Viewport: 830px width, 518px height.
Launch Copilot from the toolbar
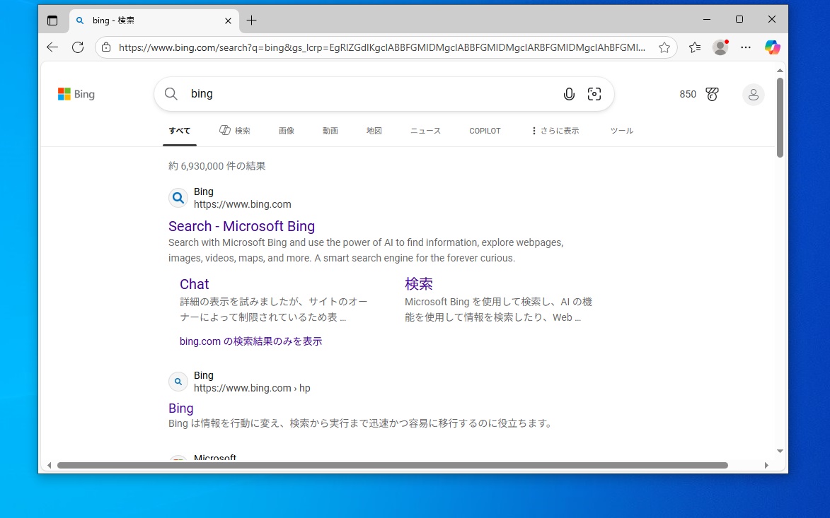tap(772, 47)
